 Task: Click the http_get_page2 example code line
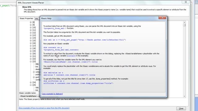point(85,40)
